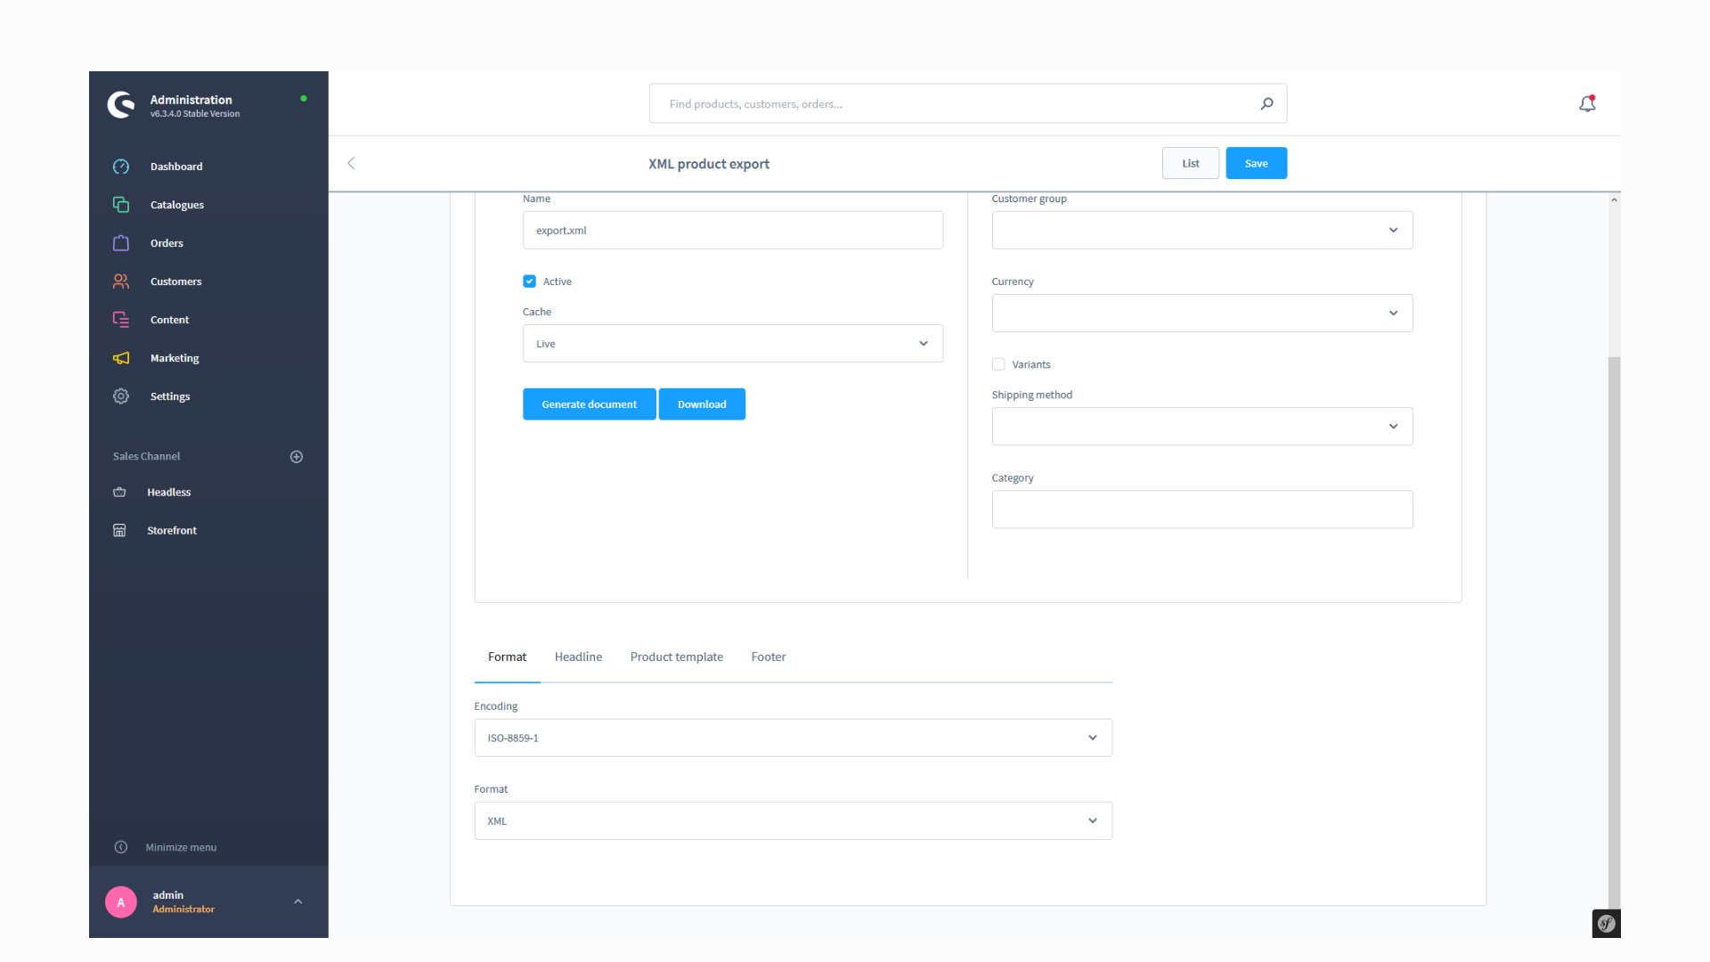Click the Customers icon in sidebar
Screen dimensions: 1710x962
pos(120,281)
